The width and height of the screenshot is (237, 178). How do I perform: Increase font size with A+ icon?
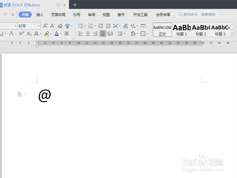point(45,26)
